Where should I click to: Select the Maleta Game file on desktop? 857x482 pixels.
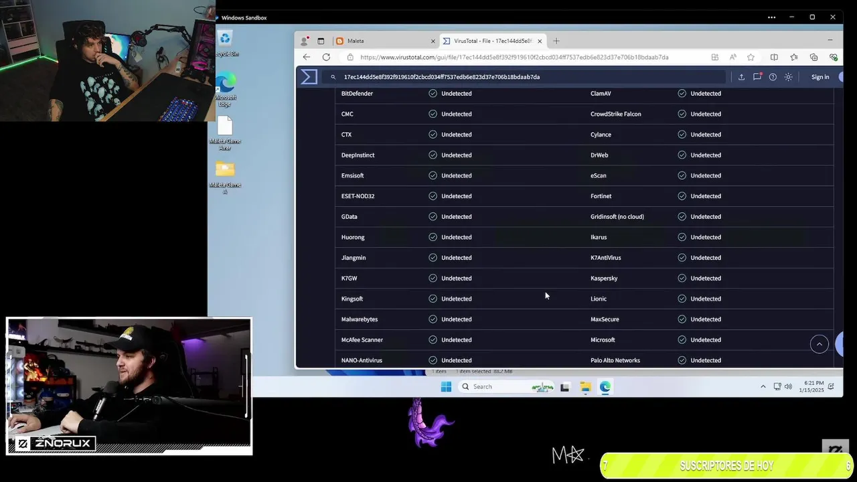(x=225, y=133)
